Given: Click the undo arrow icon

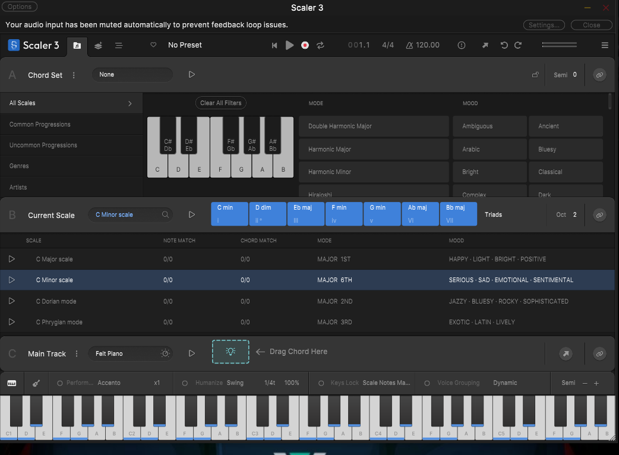Looking at the screenshot, I should pos(504,45).
